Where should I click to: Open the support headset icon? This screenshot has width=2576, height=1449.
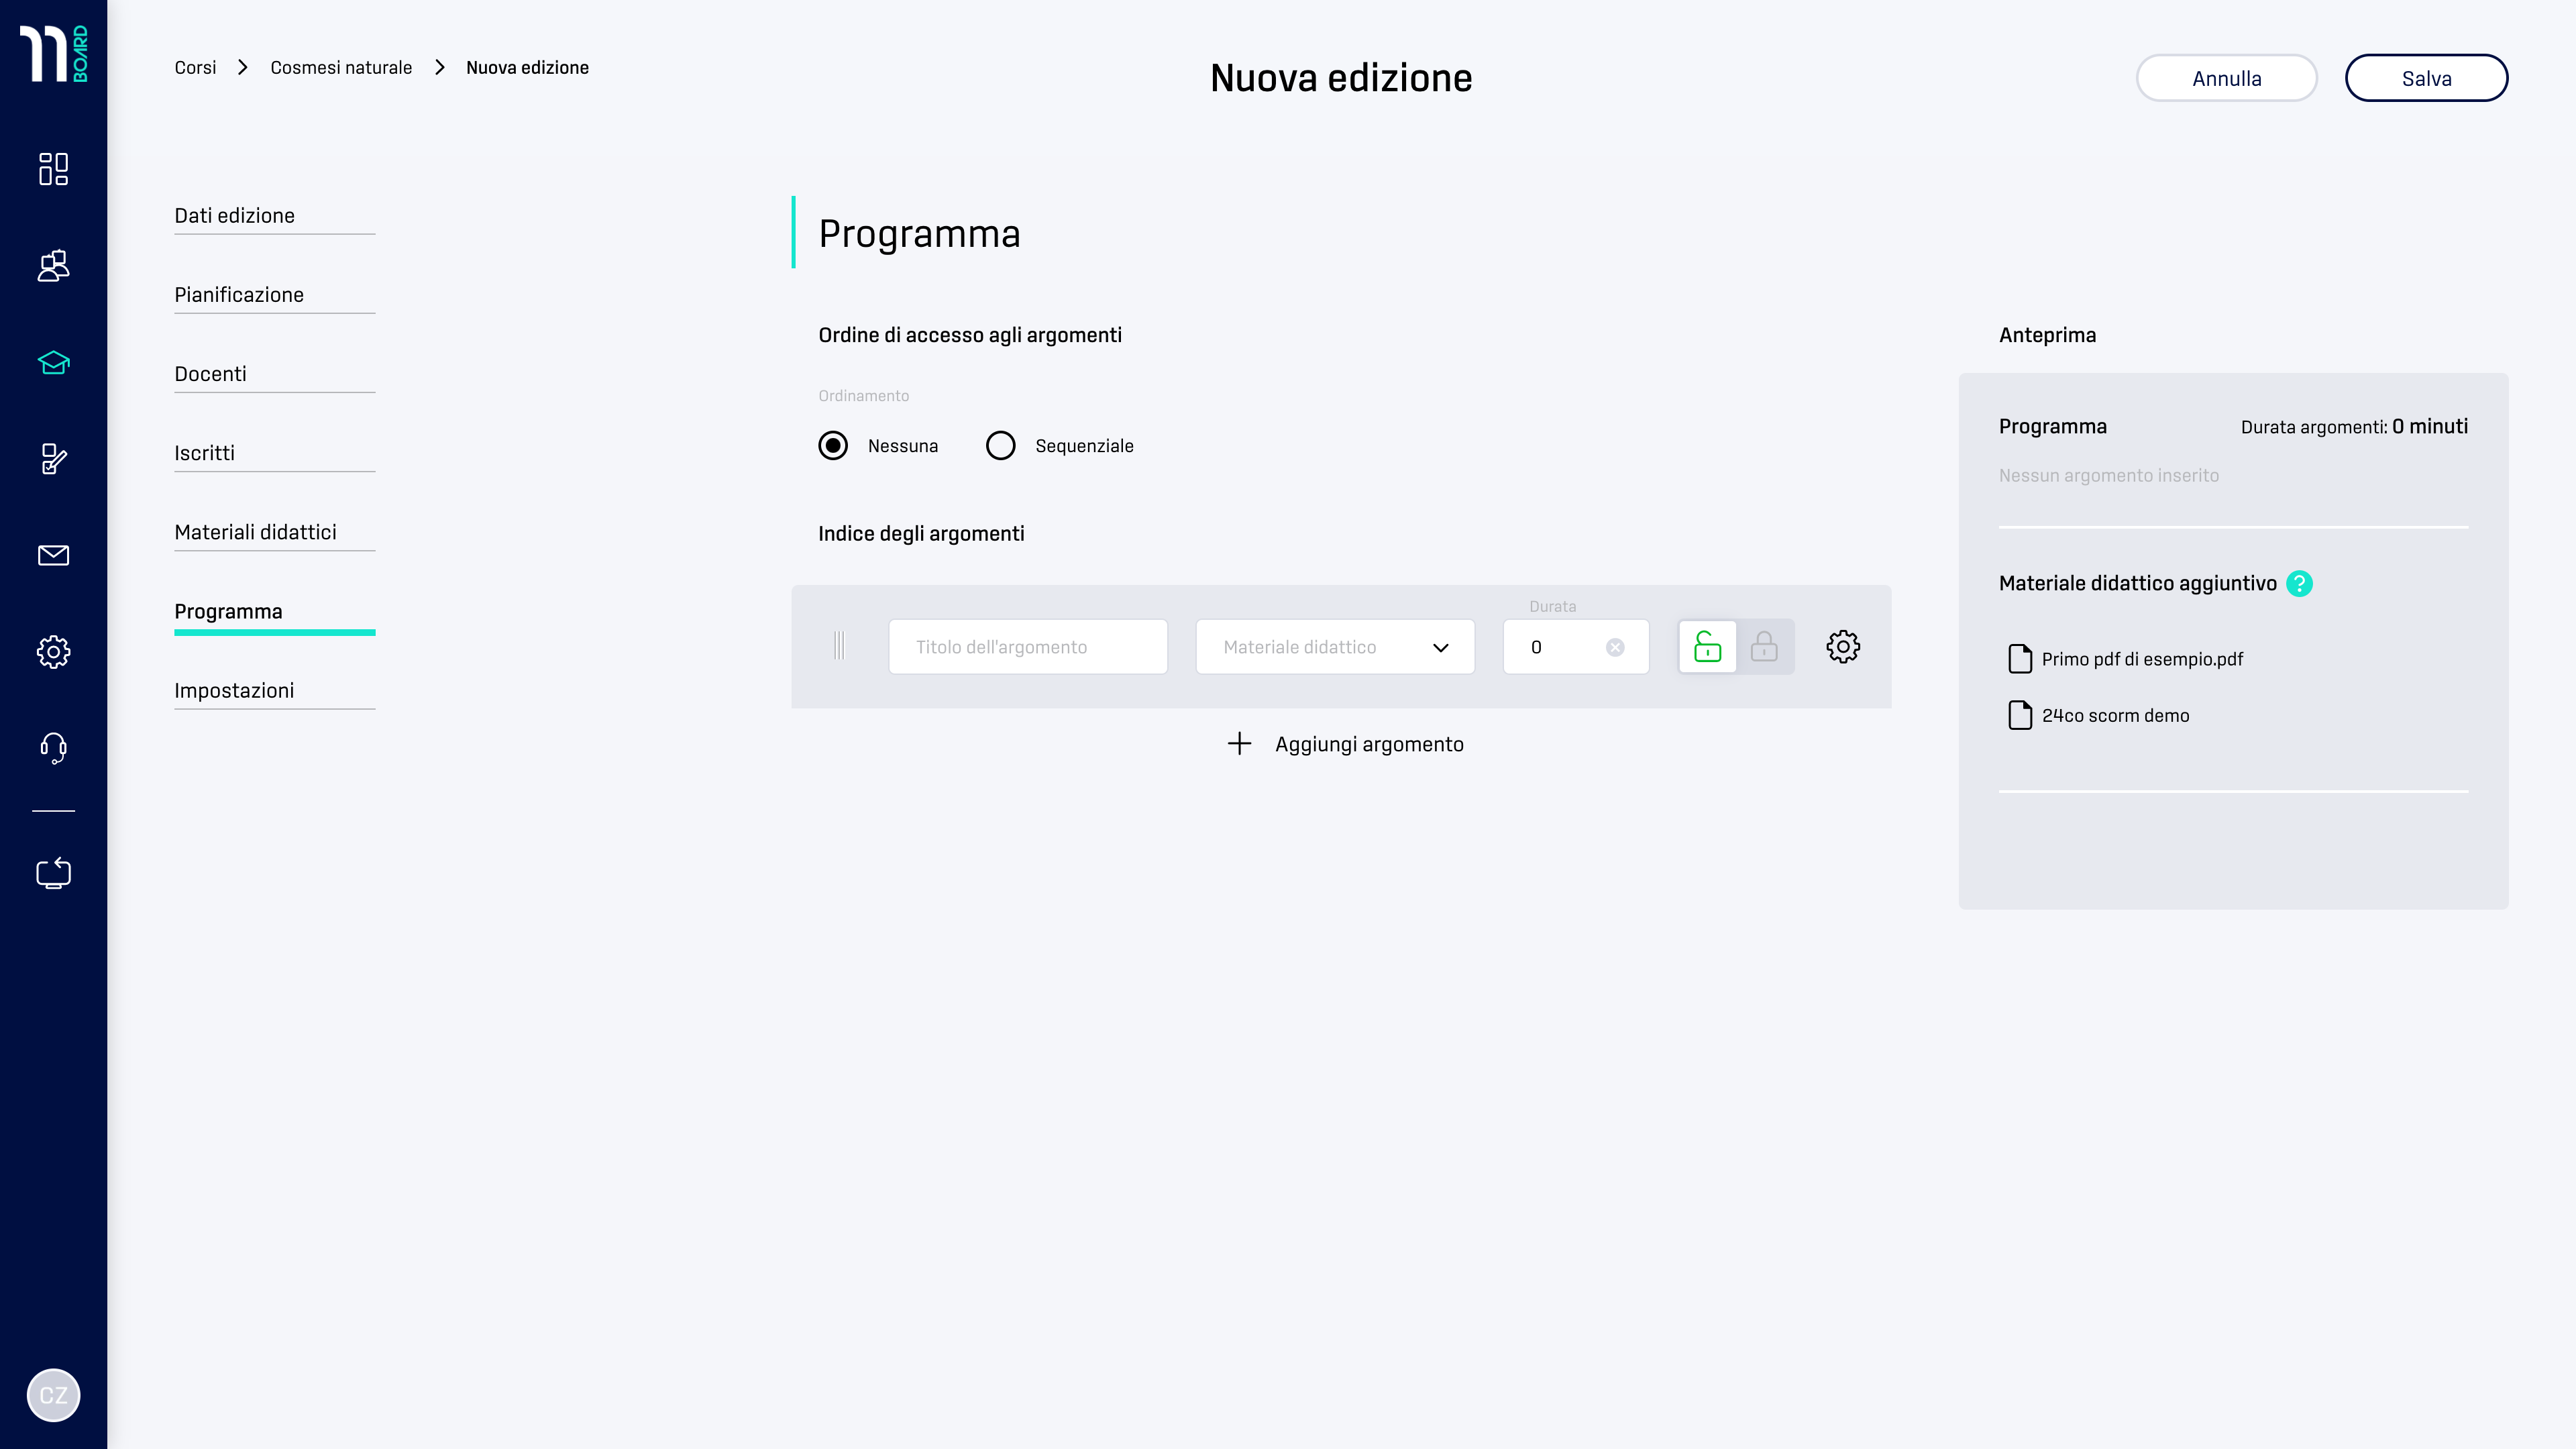(54, 748)
